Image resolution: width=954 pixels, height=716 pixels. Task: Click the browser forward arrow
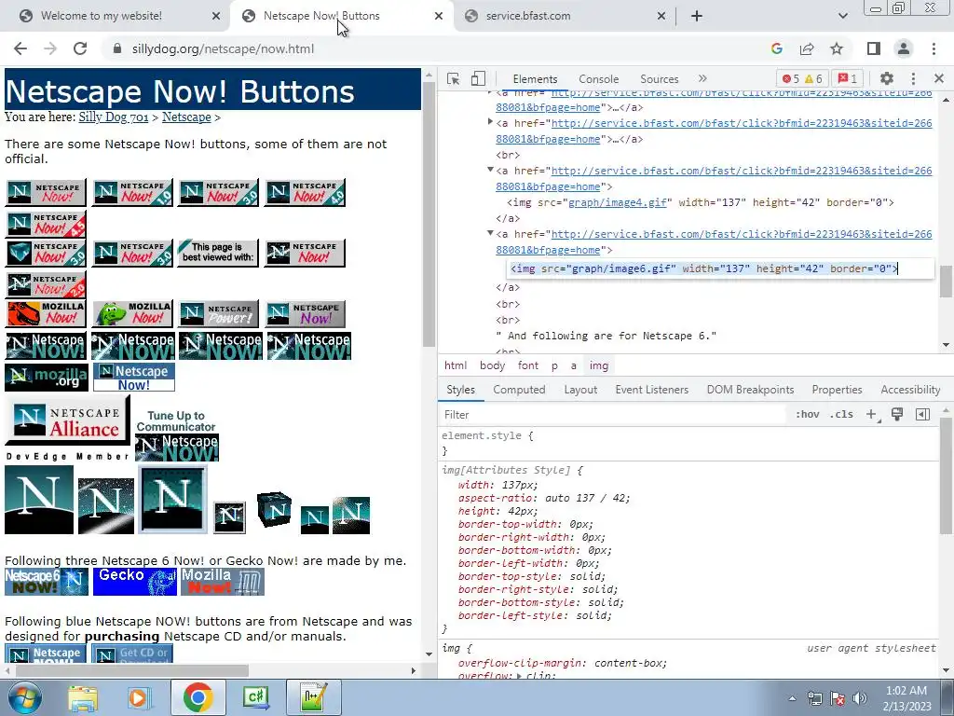[50, 48]
